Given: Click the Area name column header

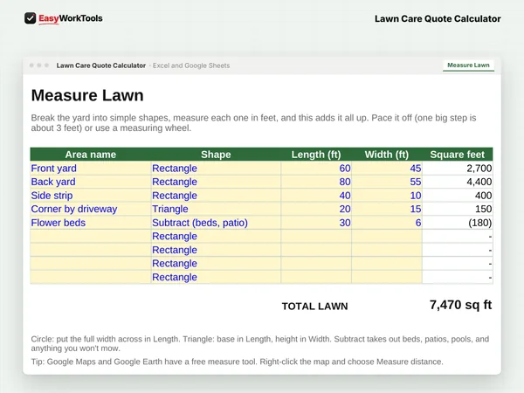Looking at the screenshot, I should pos(91,155).
